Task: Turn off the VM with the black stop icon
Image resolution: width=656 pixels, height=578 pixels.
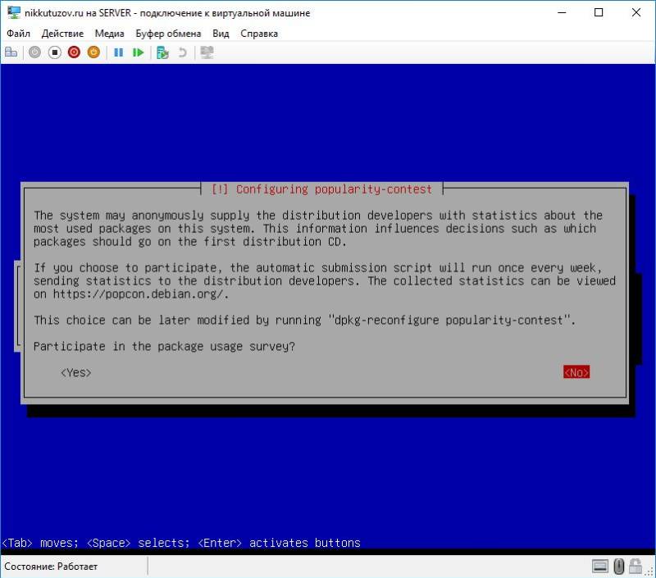Action: [x=54, y=52]
